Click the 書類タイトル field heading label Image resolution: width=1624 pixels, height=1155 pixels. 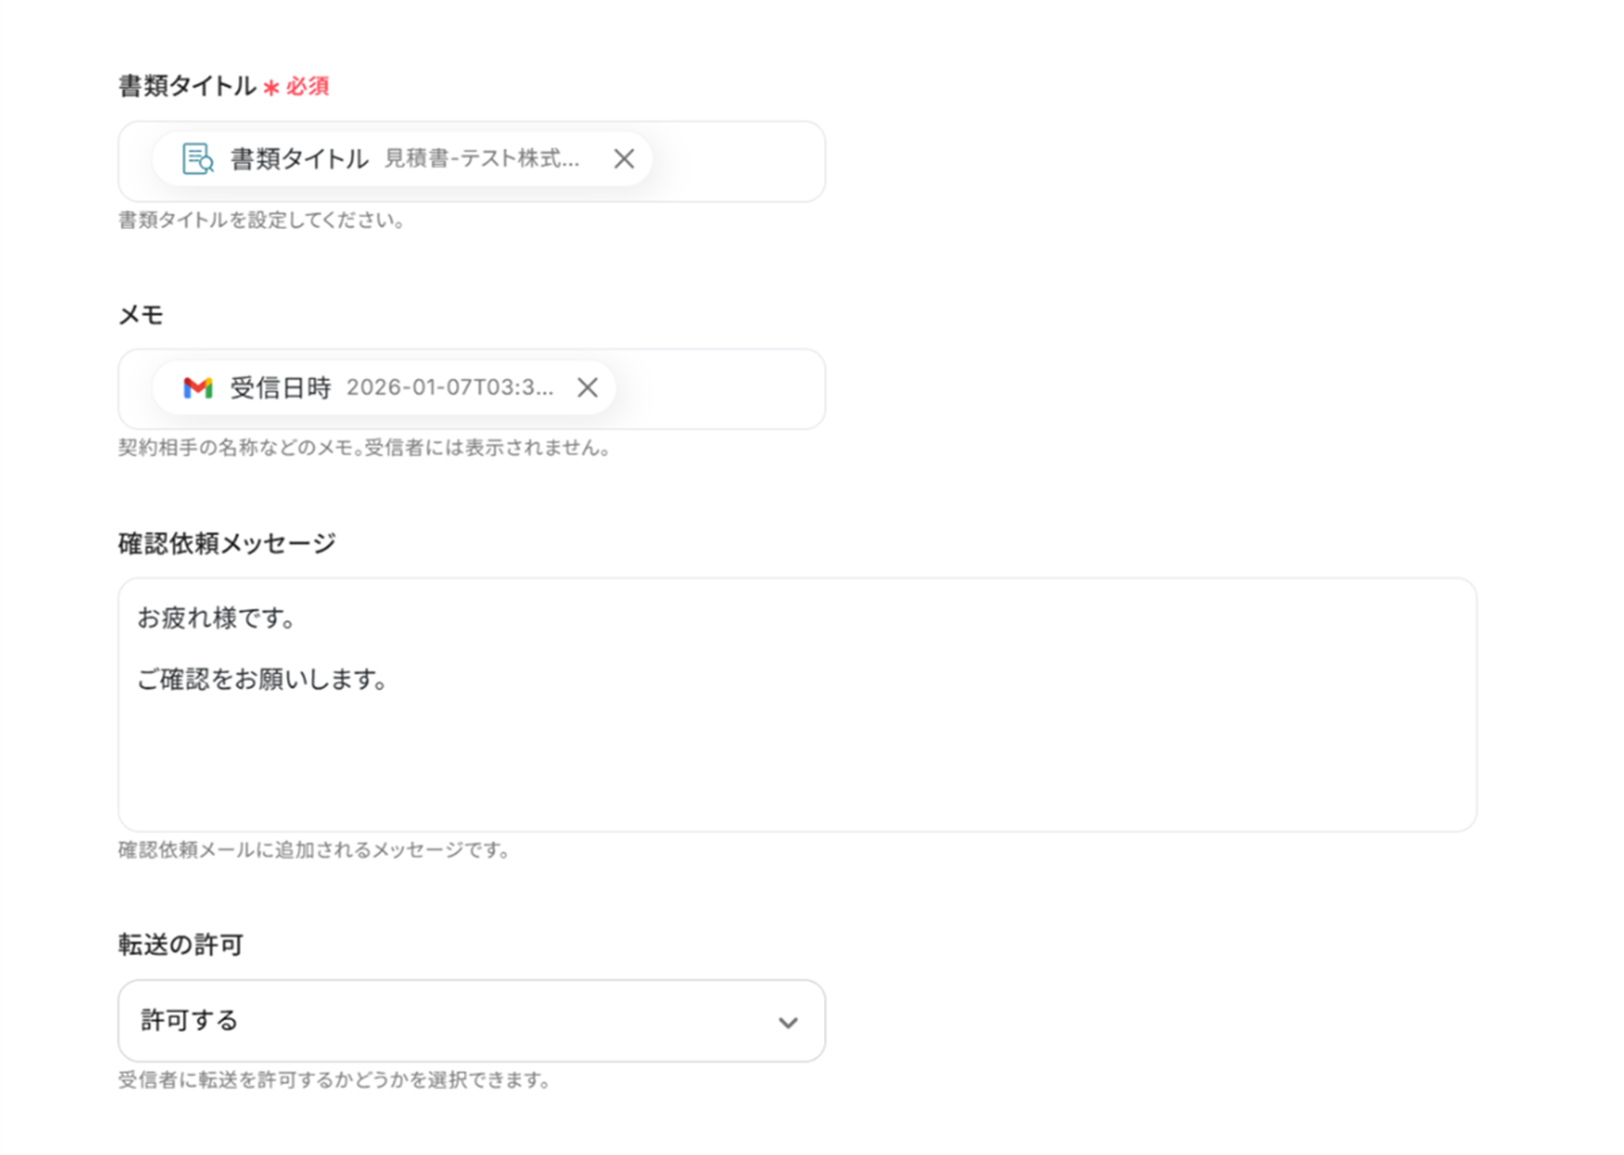click(x=186, y=86)
